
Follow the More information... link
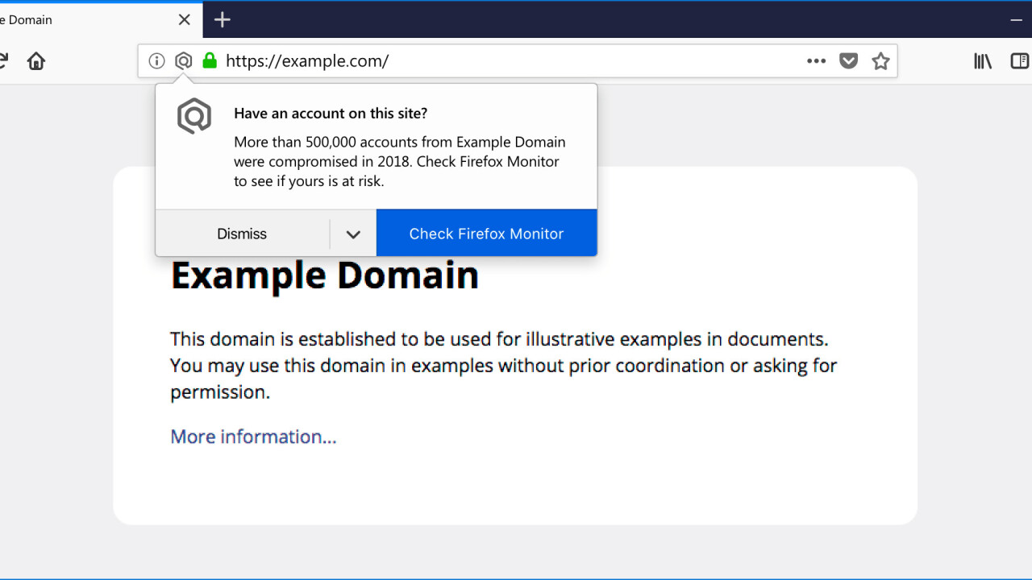coord(253,437)
